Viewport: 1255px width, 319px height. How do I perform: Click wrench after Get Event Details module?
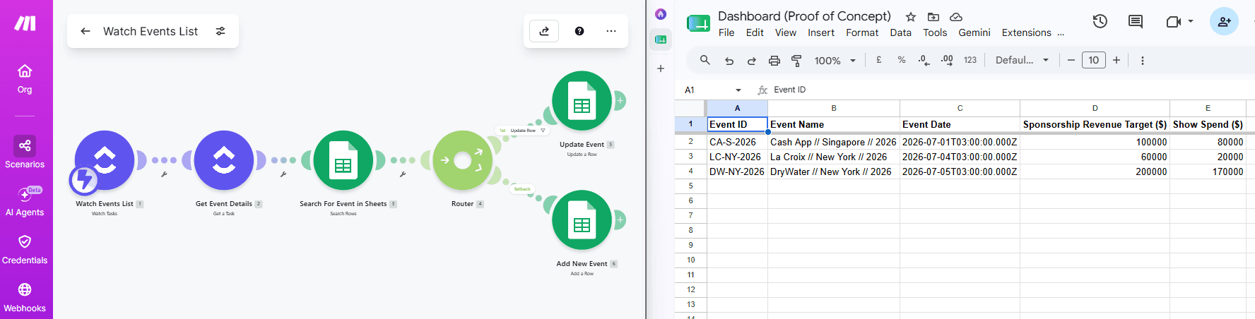[x=283, y=174]
